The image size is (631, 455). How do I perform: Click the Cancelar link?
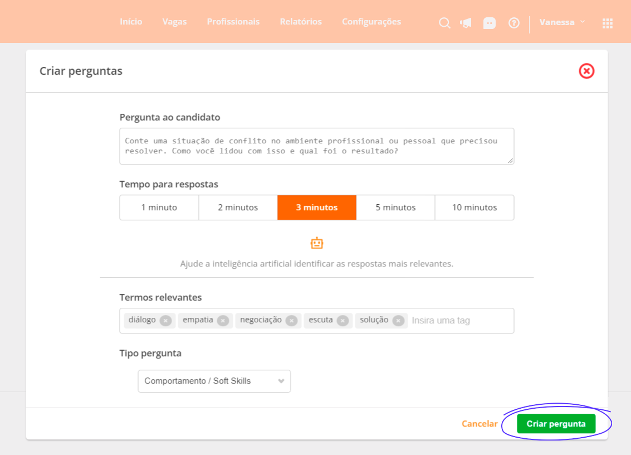pos(480,424)
